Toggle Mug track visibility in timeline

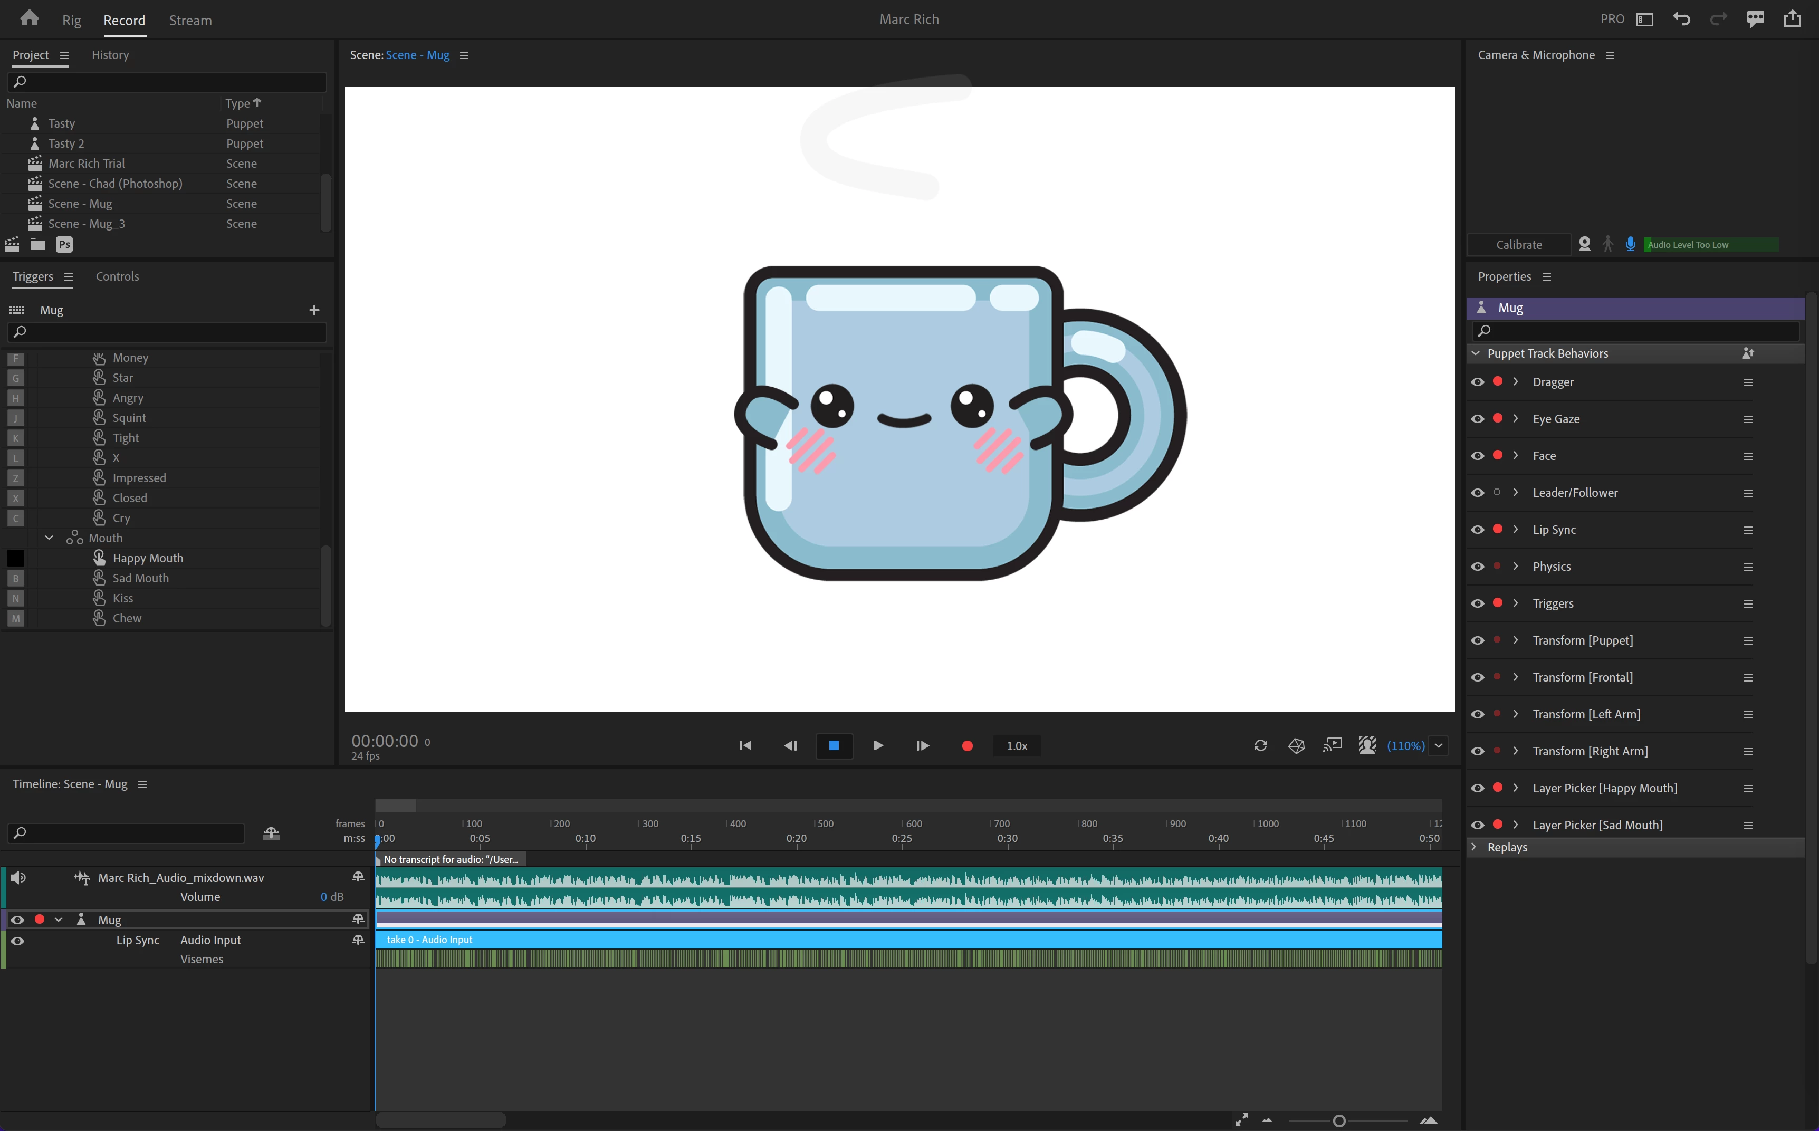(x=17, y=919)
